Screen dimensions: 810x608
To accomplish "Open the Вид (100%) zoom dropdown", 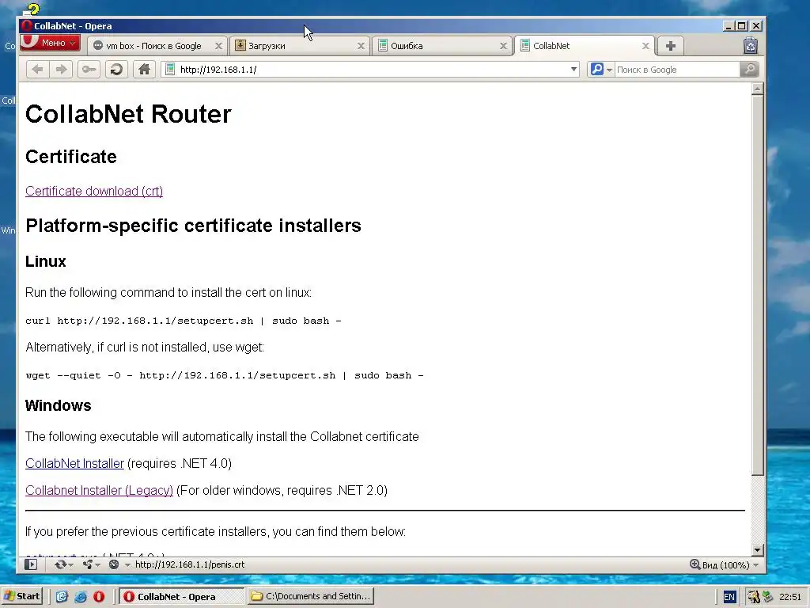I will [x=731, y=565].
